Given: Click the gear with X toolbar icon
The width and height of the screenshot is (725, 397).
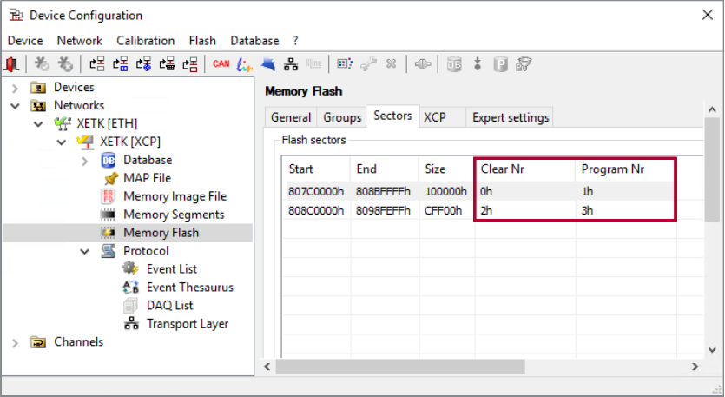Looking at the screenshot, I should tap(65, 64).
